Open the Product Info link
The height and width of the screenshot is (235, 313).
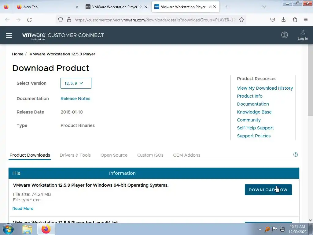tap(250, 96)
